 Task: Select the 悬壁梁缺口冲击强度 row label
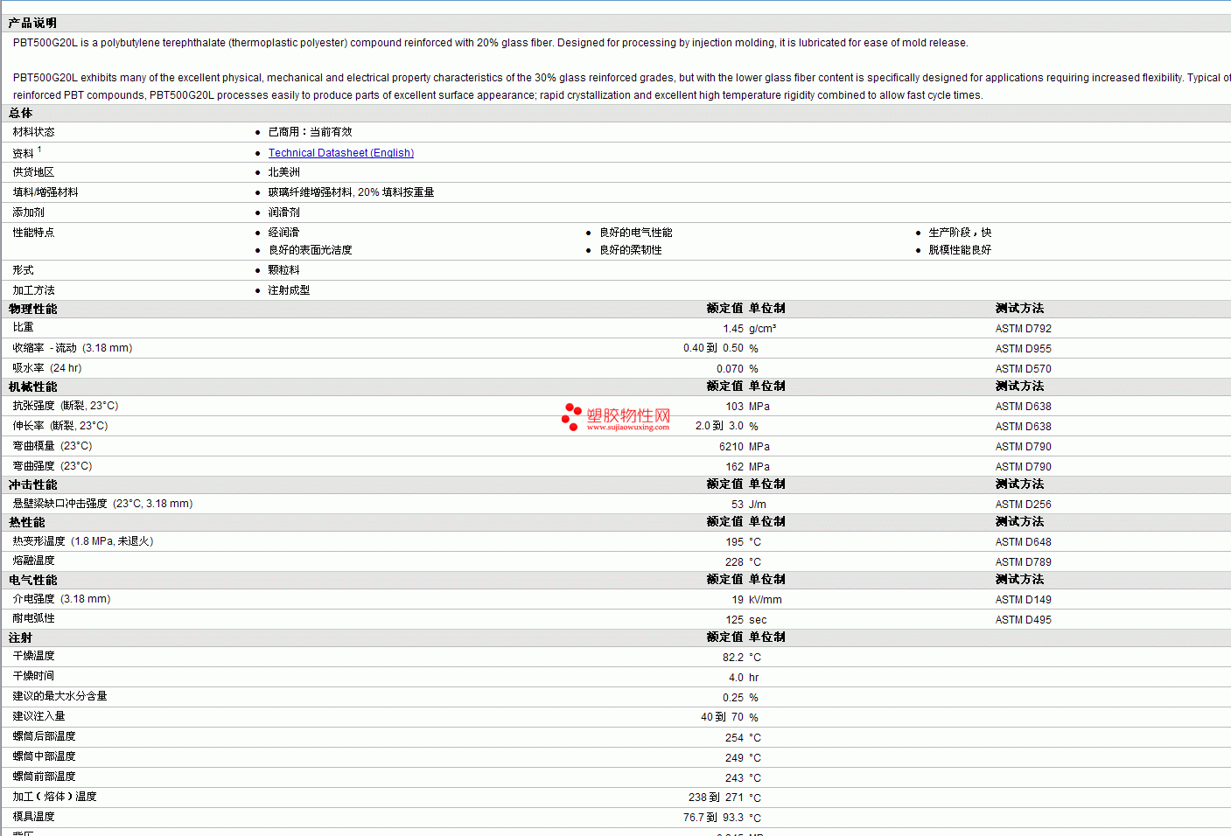click(102, 504)
